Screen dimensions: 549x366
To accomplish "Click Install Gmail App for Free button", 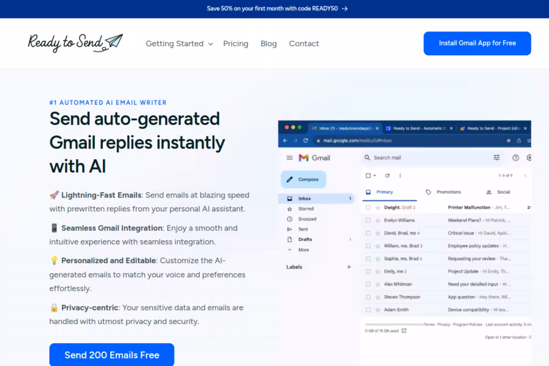I will point(477,43).
